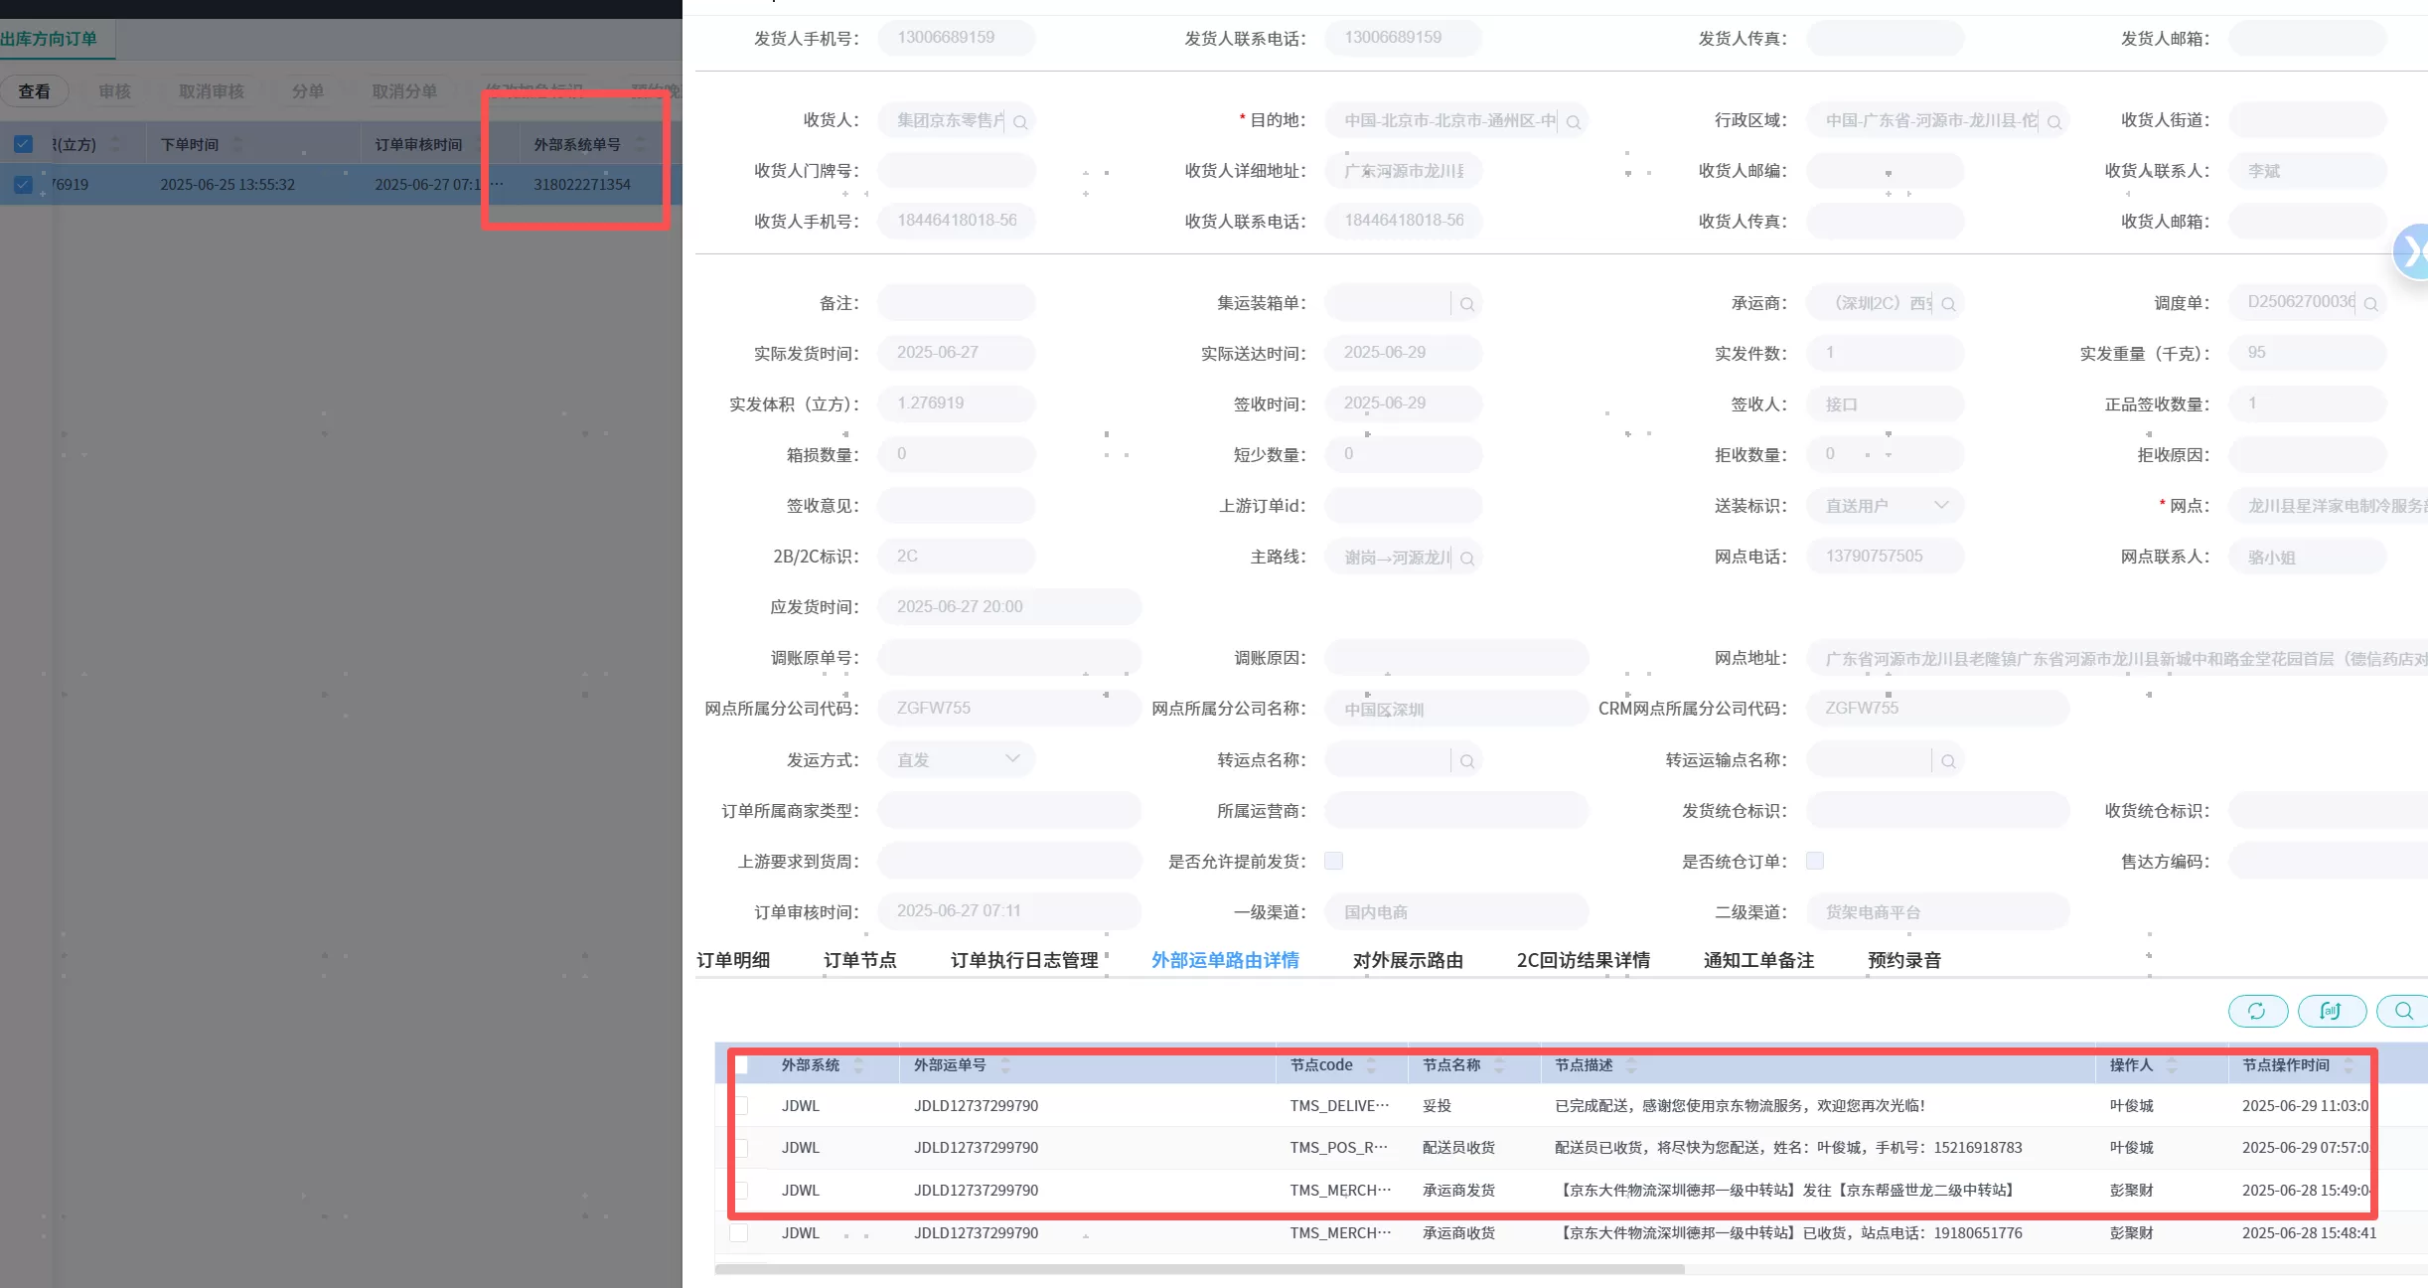
Task: Click the search icon in 收货人 field
Action: pos(1020,122)
